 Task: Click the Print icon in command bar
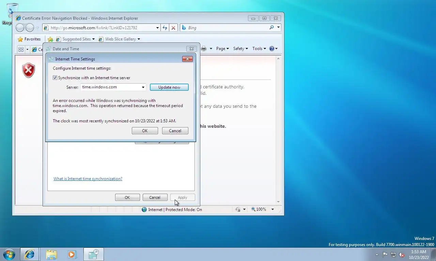click(204, 49)
